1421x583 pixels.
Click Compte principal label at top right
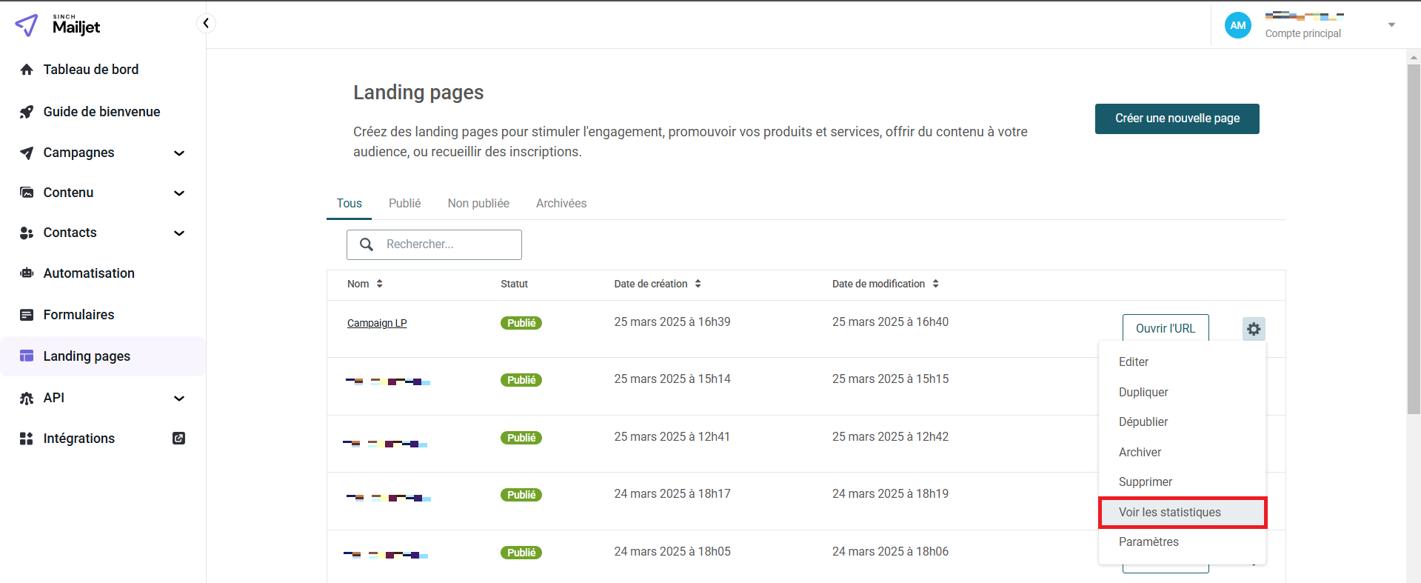pyautogui.click(x=1303, y=33)
